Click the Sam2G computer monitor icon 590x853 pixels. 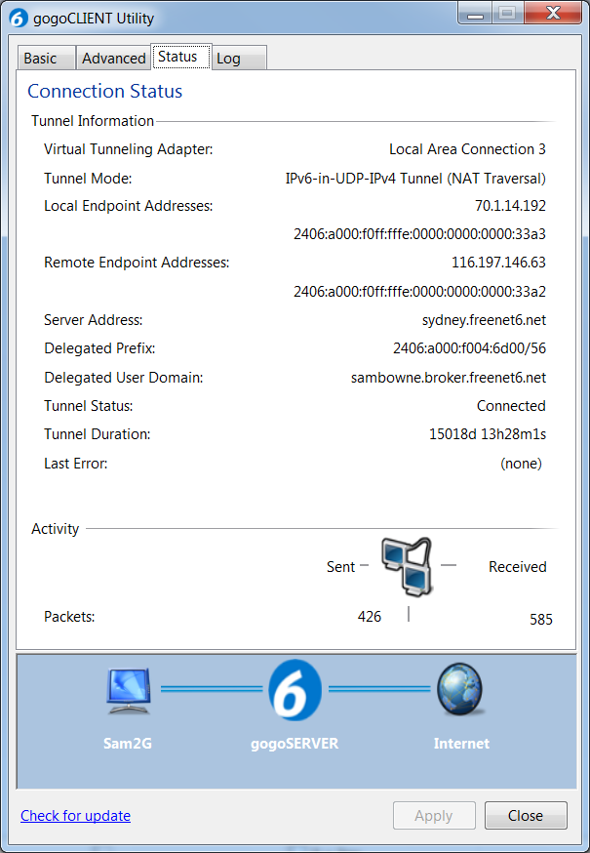[x=128, y=691]
